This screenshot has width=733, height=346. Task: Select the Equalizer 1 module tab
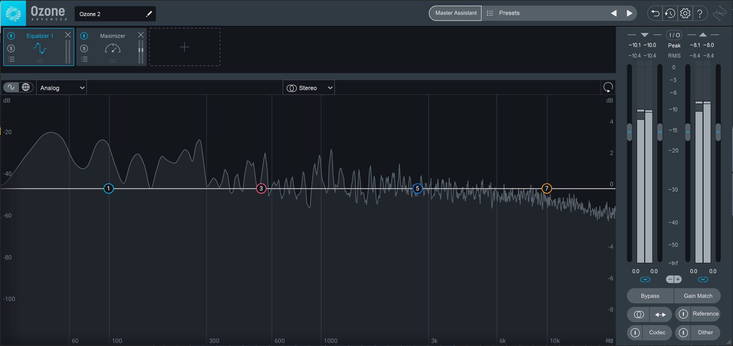[x=39, y=47]
